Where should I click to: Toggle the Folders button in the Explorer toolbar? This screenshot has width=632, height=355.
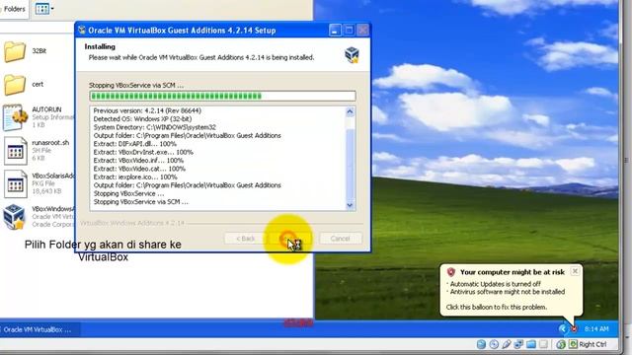click(14, 9)
